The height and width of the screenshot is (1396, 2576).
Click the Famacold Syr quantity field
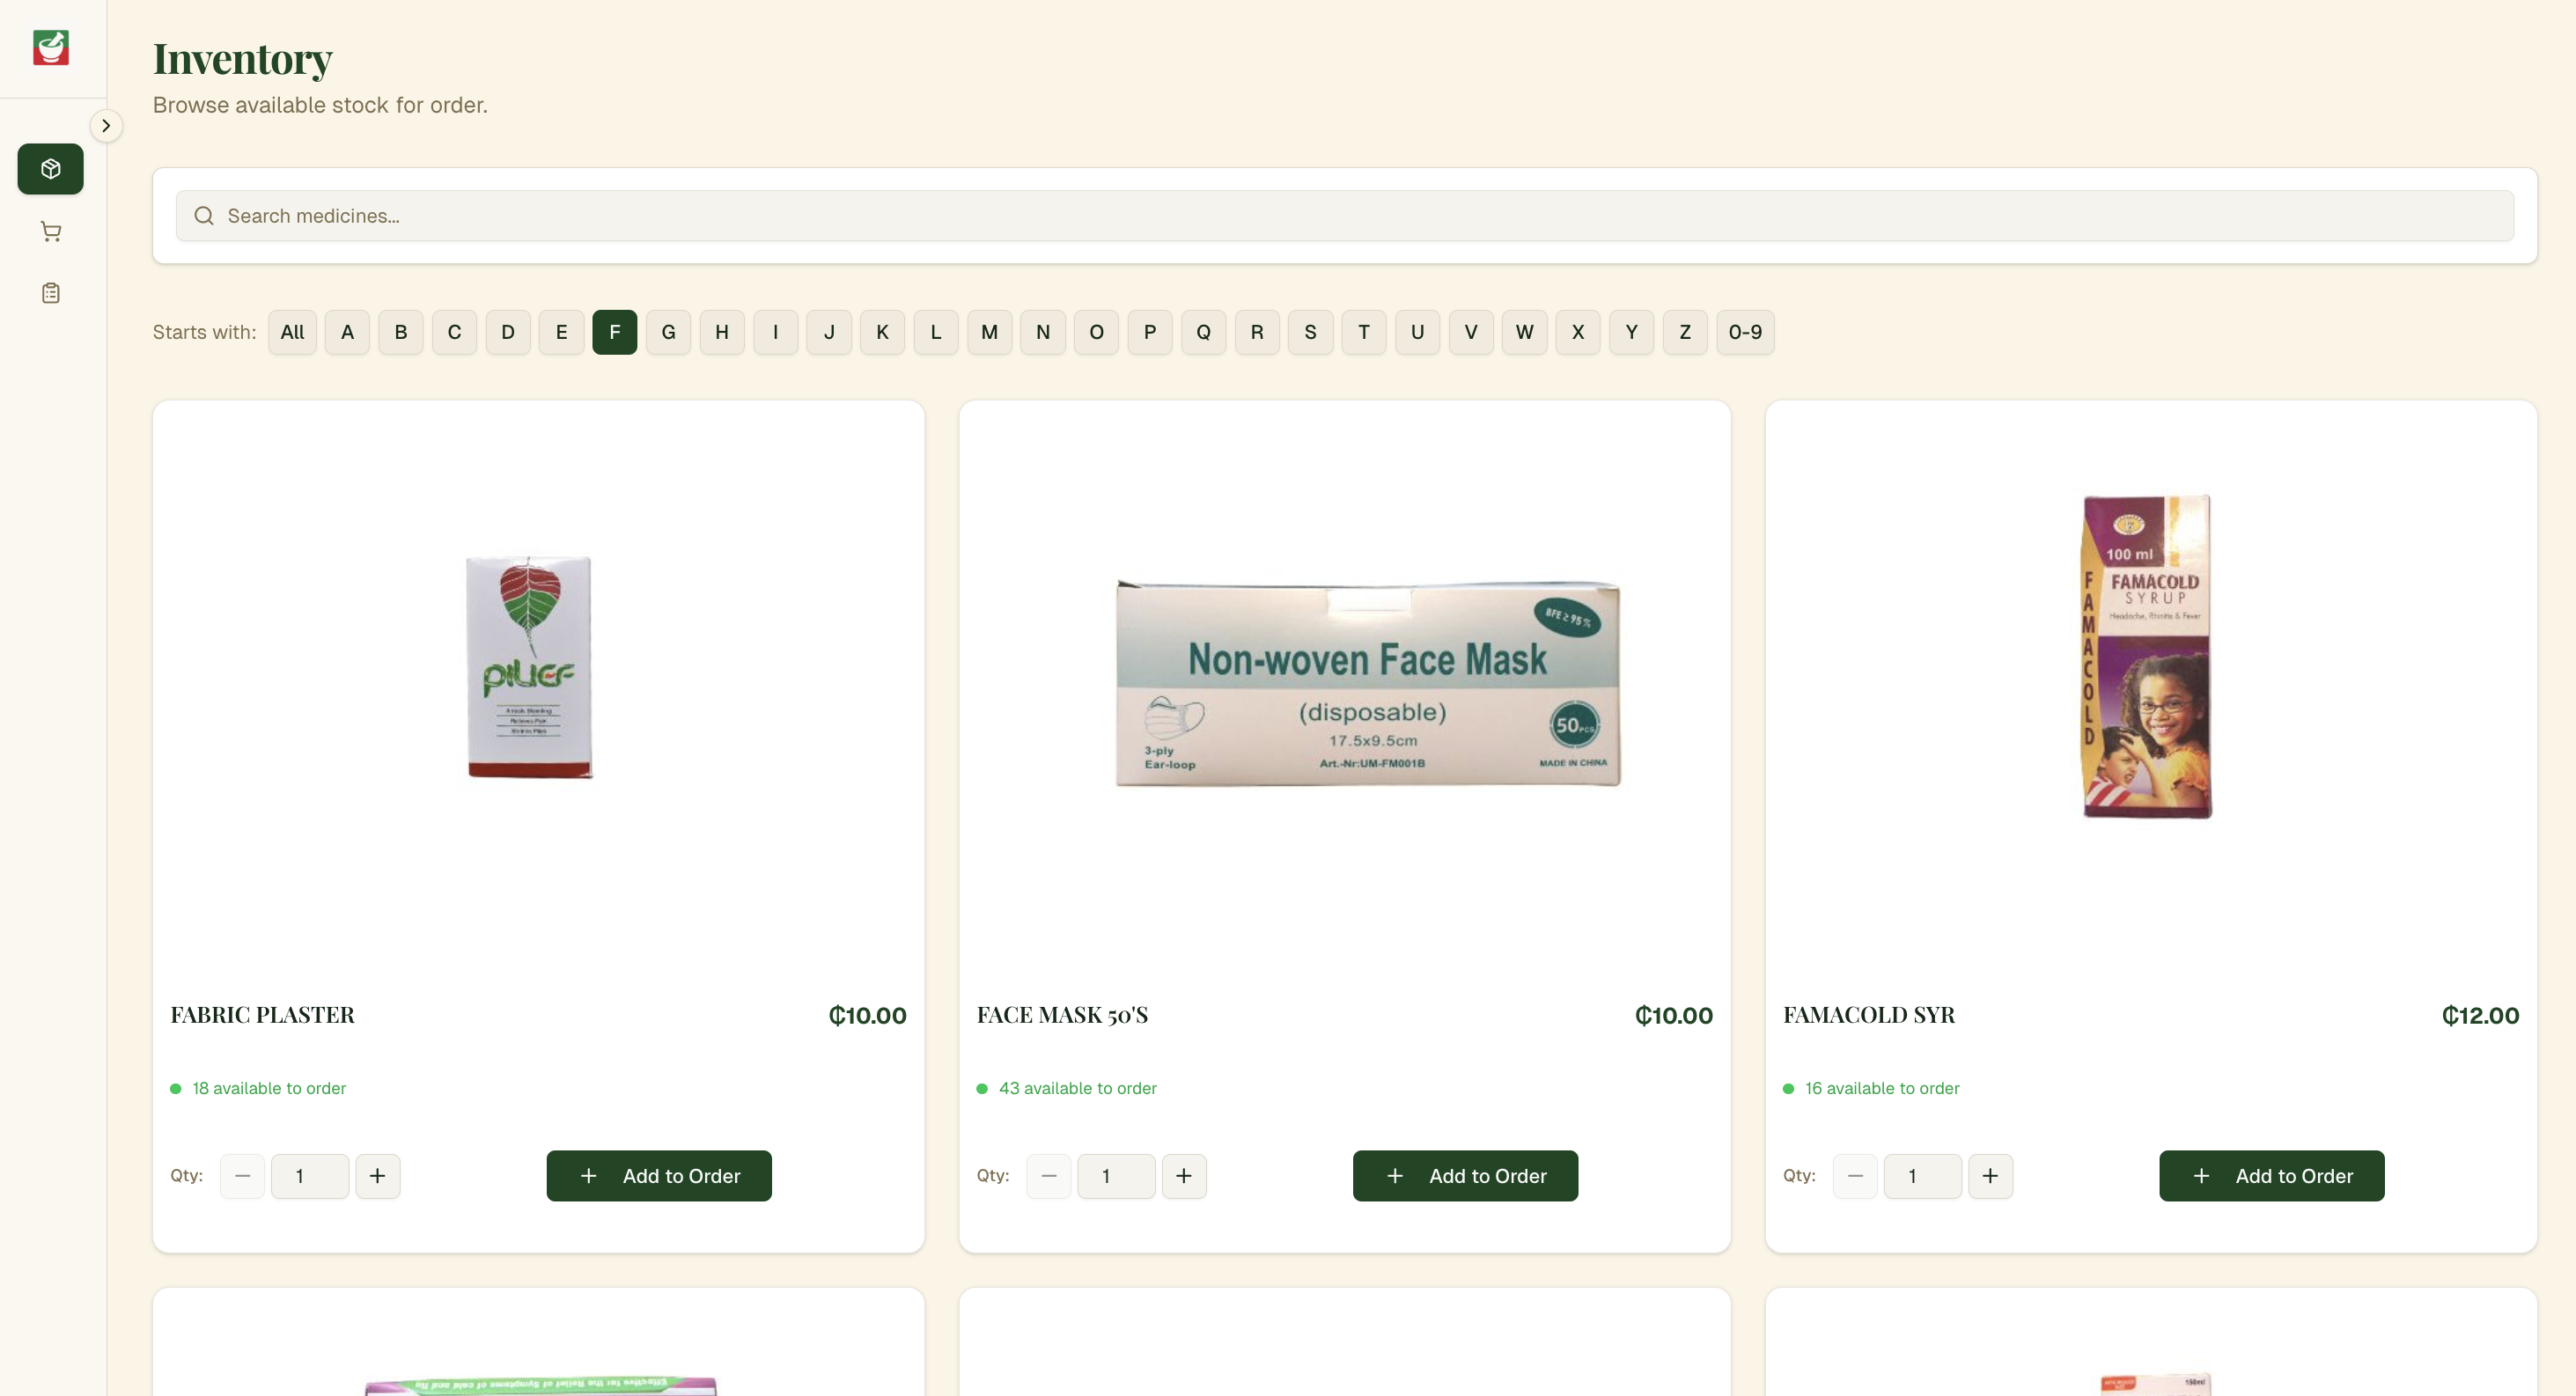(1922, 1176)
